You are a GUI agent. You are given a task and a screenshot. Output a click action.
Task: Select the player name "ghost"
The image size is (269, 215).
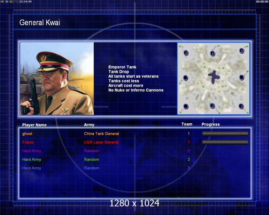point(27,134)
